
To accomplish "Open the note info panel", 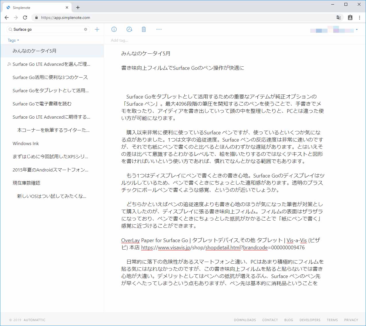I will pyautogui.click(x=114, y=29).
